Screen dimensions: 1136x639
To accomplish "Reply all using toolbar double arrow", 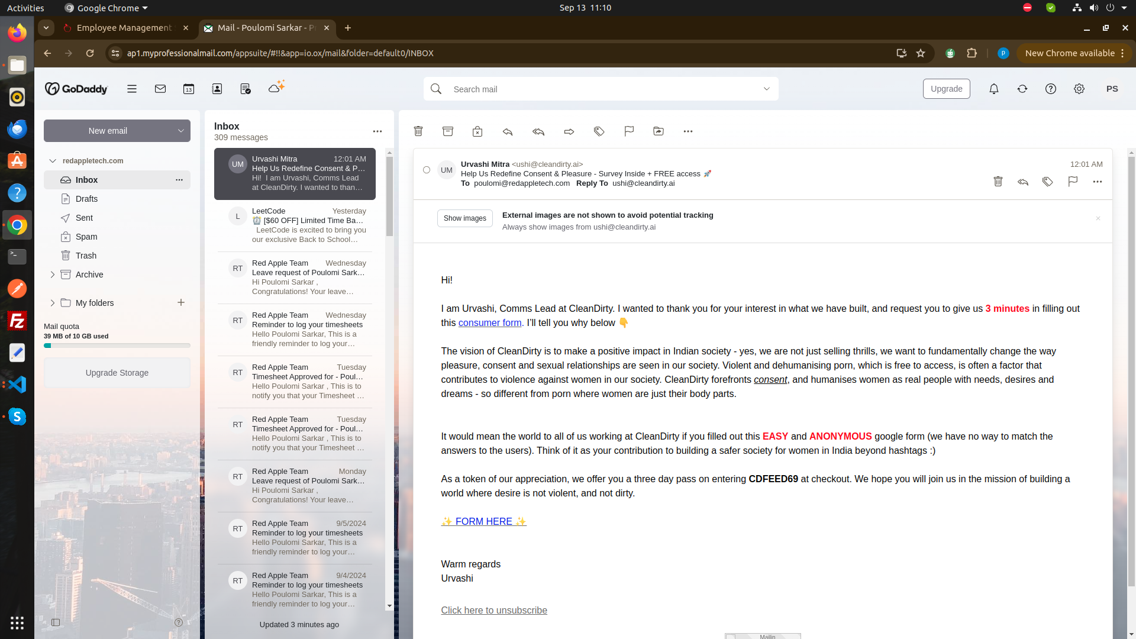I will coord(538,131).
